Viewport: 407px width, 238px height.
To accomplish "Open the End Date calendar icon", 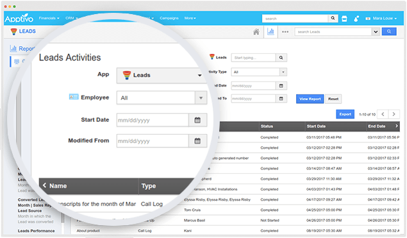I will (281, 85).
